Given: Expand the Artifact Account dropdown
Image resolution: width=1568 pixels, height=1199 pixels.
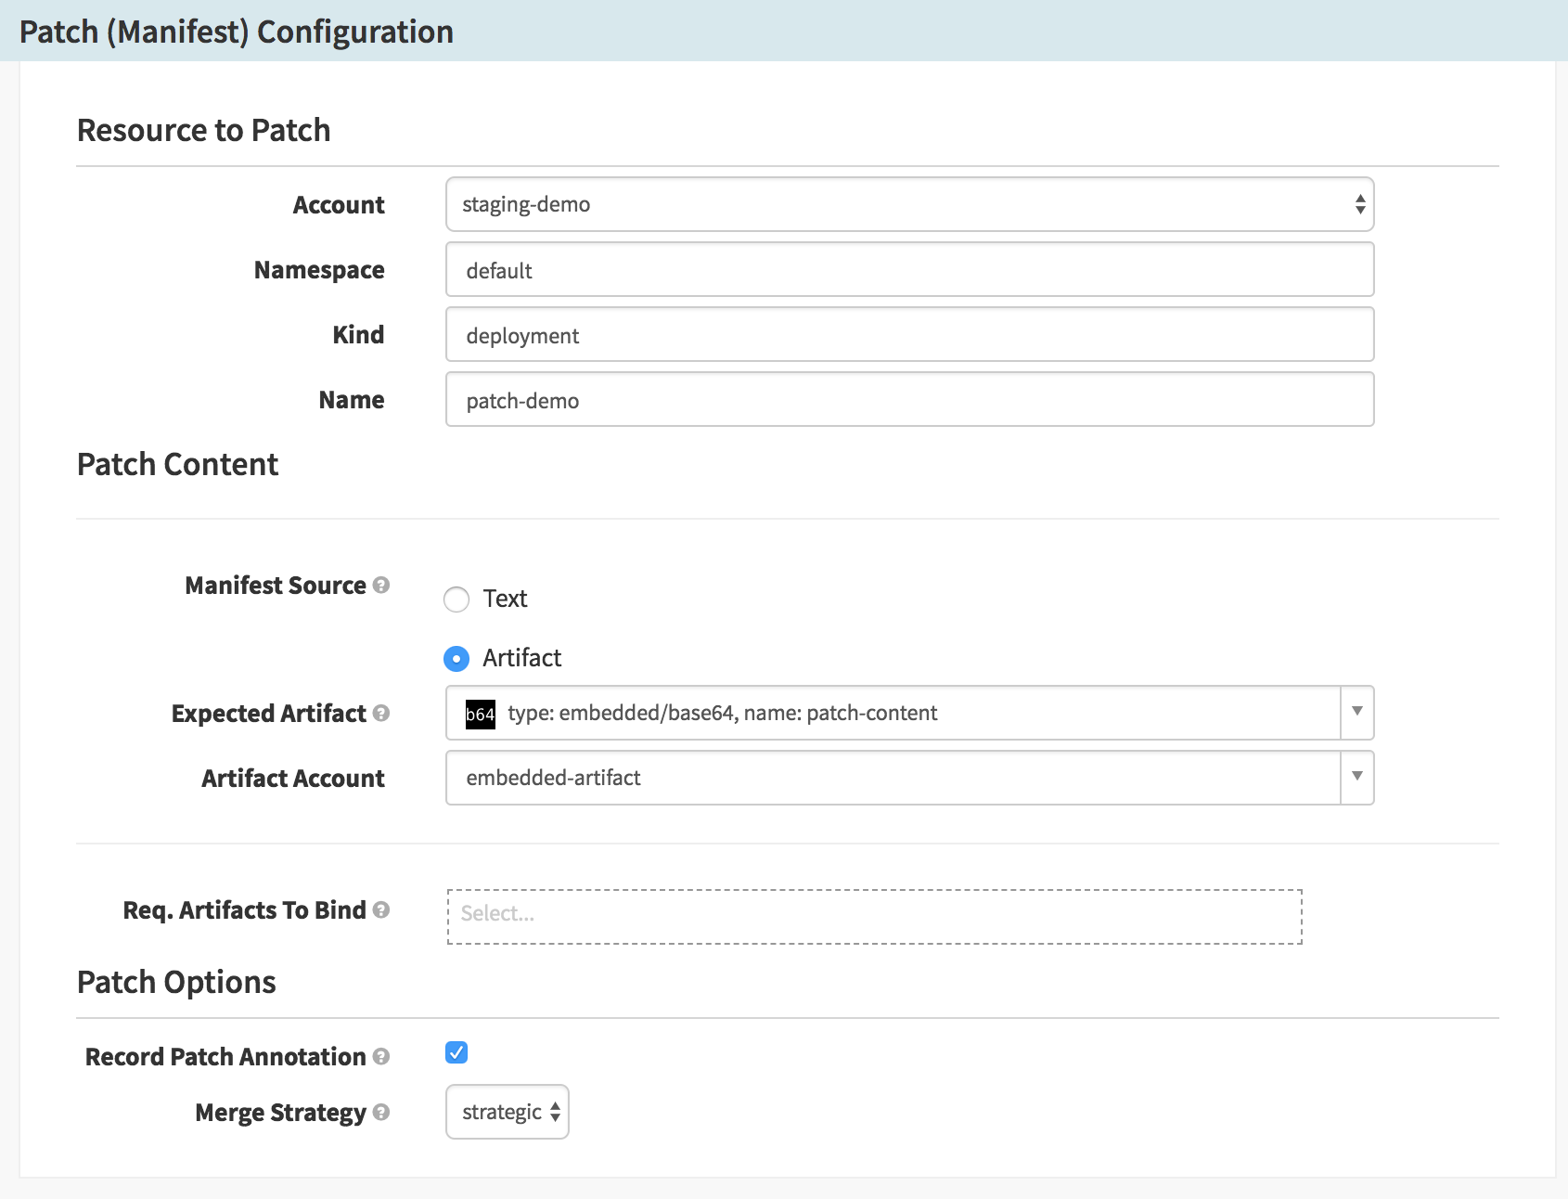Looking at the screenshot, I should tap(1357, 778).
